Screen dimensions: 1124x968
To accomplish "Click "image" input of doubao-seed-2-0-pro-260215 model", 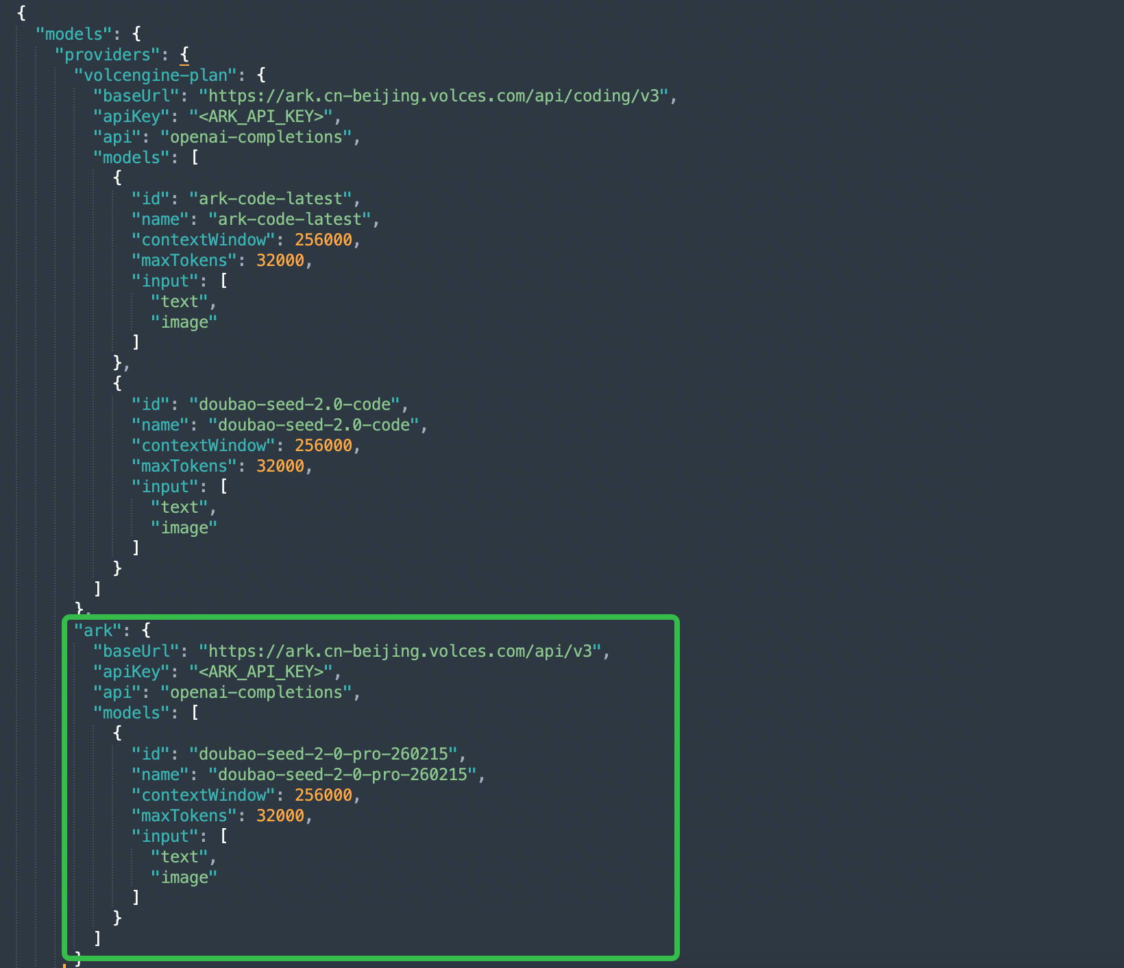I will [x=184, y=878].
